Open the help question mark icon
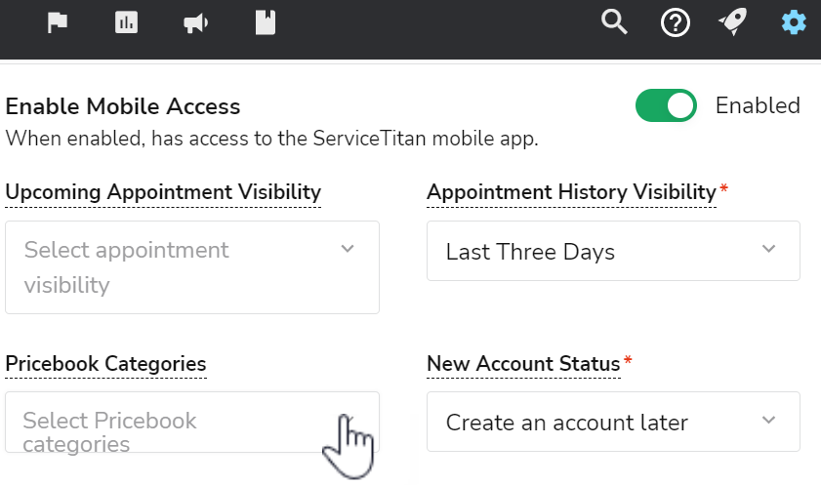Image resolution: width=821 pixels, height=485 pixels. click(x=676, y=22)
